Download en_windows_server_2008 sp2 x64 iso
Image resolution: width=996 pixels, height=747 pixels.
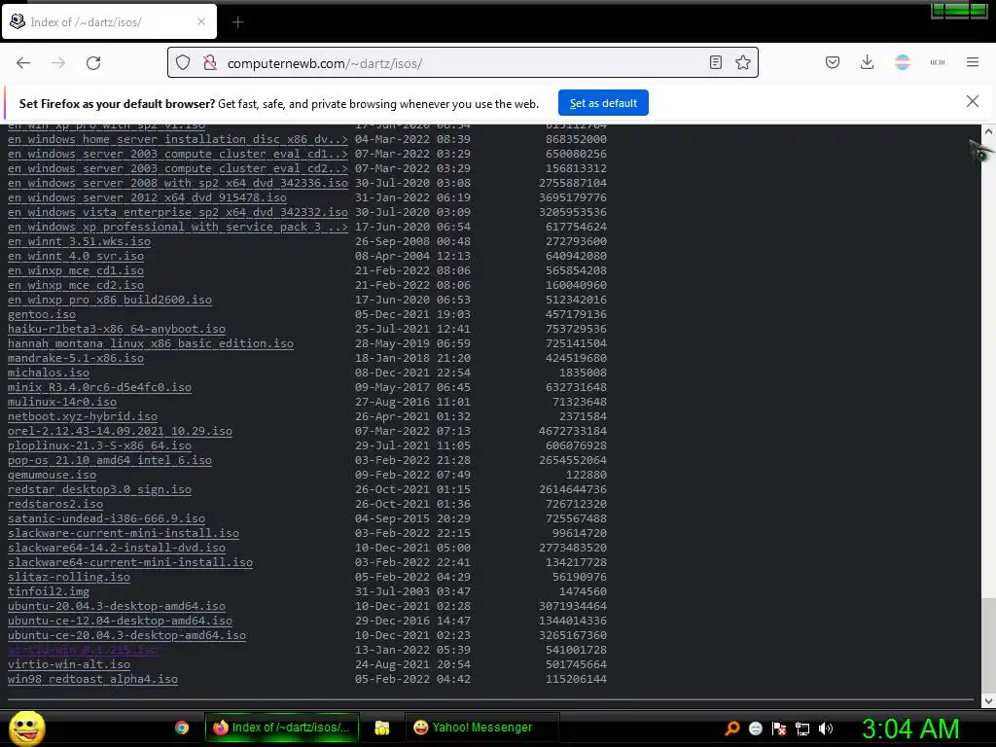point(178,183)
